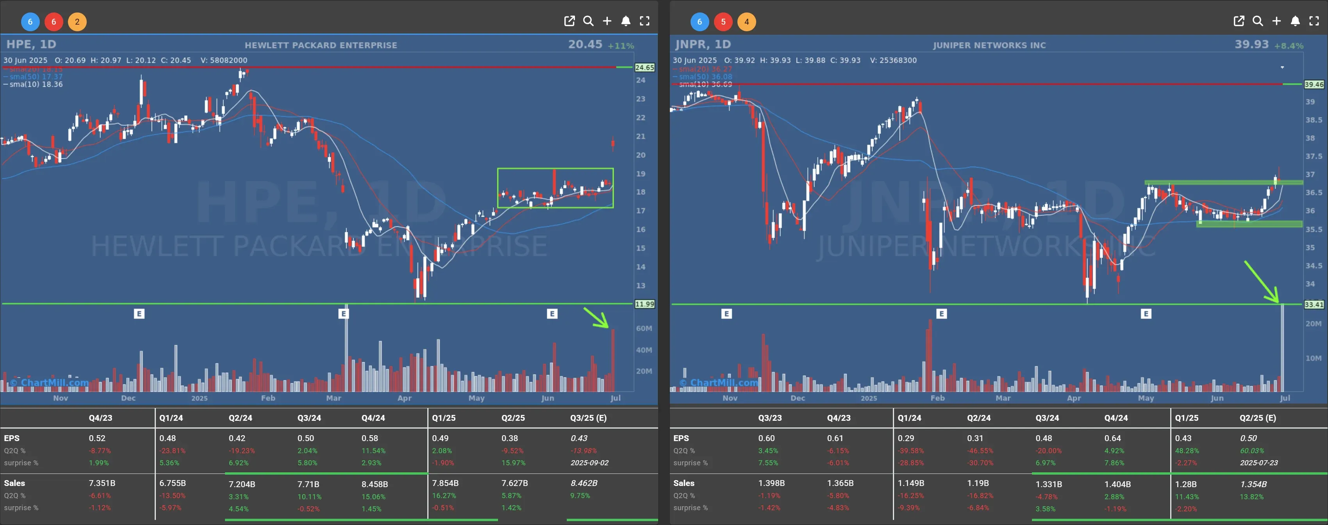Click JNPR Q4/24 EPS value 0.64
The height and width of the screenshot is (525, 1328).
point(1112,438)
